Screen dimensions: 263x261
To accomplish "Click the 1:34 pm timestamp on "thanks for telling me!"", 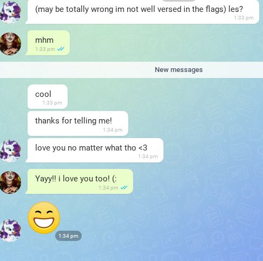I will point(113,130).
